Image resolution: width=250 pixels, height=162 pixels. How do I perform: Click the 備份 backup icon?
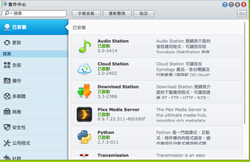tap(7, 81)
